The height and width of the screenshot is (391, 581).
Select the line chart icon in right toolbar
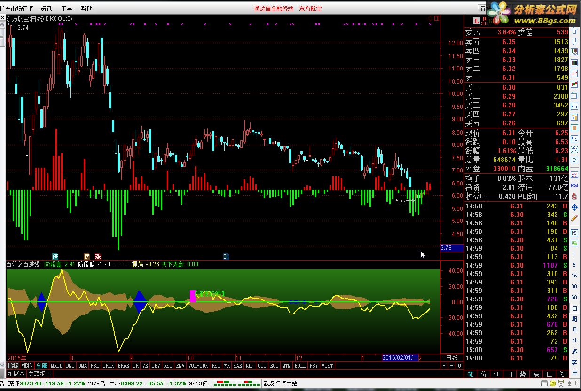coord(574,73)
